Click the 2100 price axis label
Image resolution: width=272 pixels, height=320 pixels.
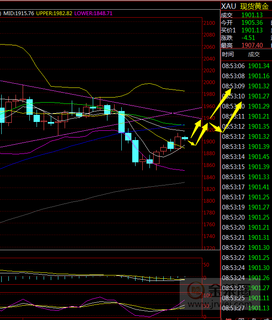point(209,23)
